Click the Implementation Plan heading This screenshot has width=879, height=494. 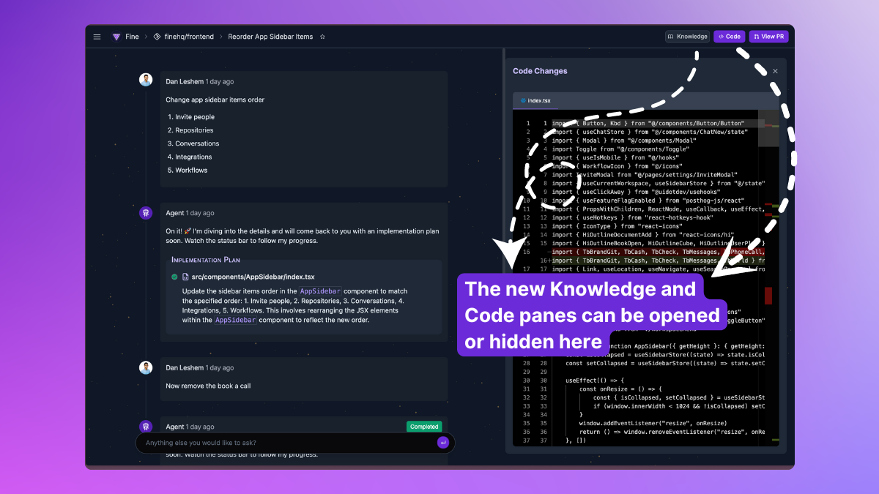pos(206,260)
